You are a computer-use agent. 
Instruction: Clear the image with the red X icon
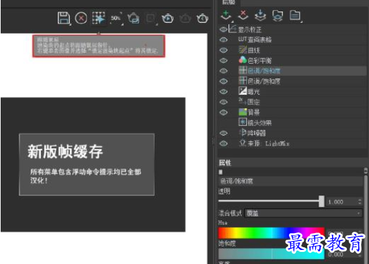[81, 18]
